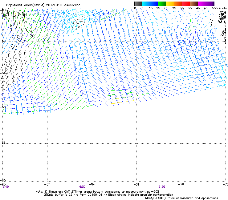Click the '-84' longitude axis label

92,184
